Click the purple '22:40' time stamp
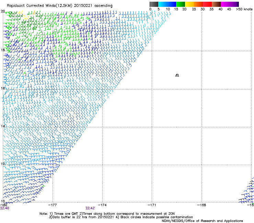Viewport: 254px width, 223px height. click(5, 208)
